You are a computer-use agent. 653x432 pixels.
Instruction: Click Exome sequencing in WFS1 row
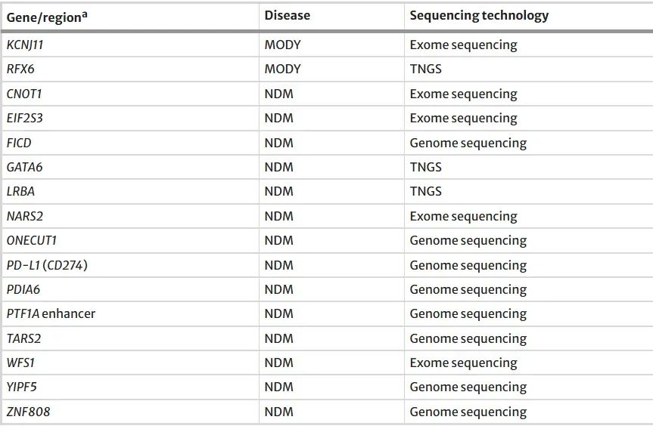click(x=464, y=363)
